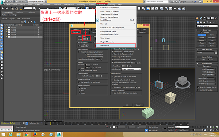Click the Undo arrow in main toolbar
This screenshot has height=137, width=219.
pos(3,8)
